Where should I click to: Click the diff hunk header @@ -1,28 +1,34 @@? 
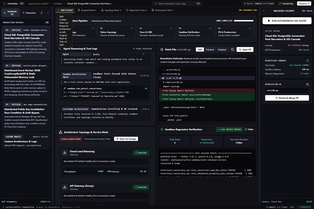tap(207, 78)
